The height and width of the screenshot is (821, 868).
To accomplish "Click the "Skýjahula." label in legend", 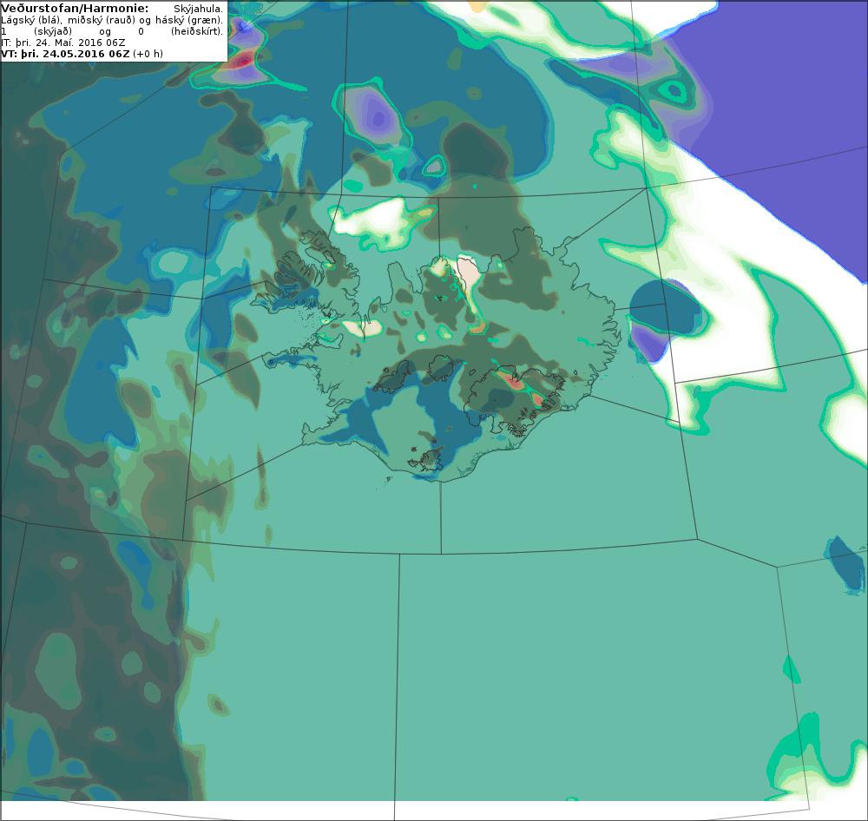I will [198, 9].
